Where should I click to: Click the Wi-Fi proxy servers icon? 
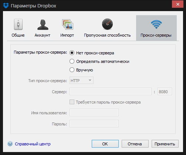click(x=156, y=24)
